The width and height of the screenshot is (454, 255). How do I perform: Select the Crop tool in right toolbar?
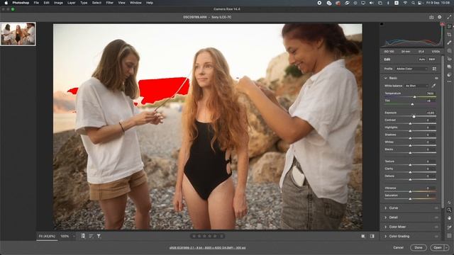click(449, 35)
